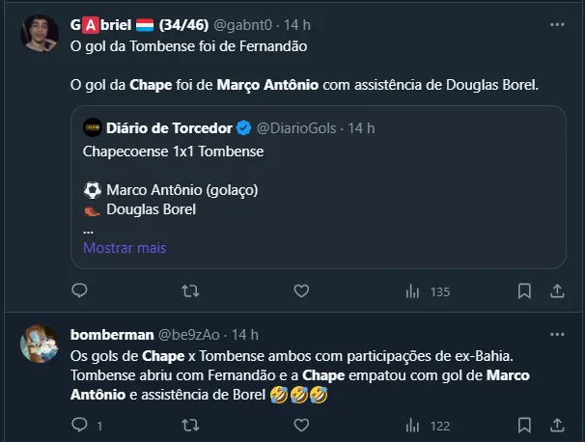Screen dimensions: 585x442
Task: Expand quoted tweet with Mostrar mais
Action: (125, 248)
